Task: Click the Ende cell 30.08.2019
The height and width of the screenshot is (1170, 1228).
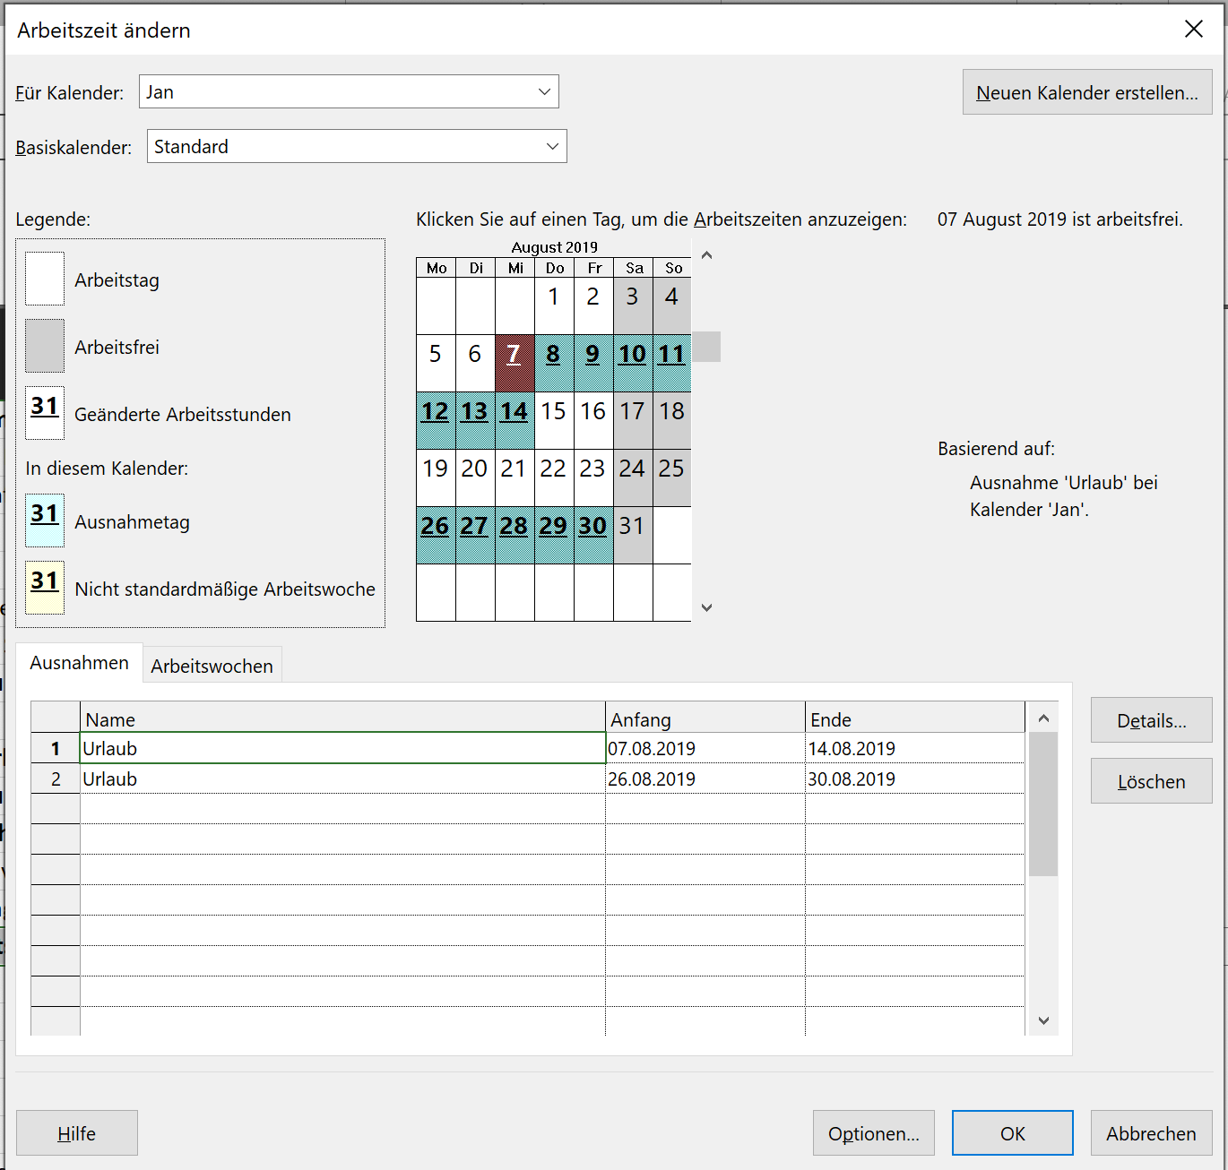Action: tap(915, 779)
